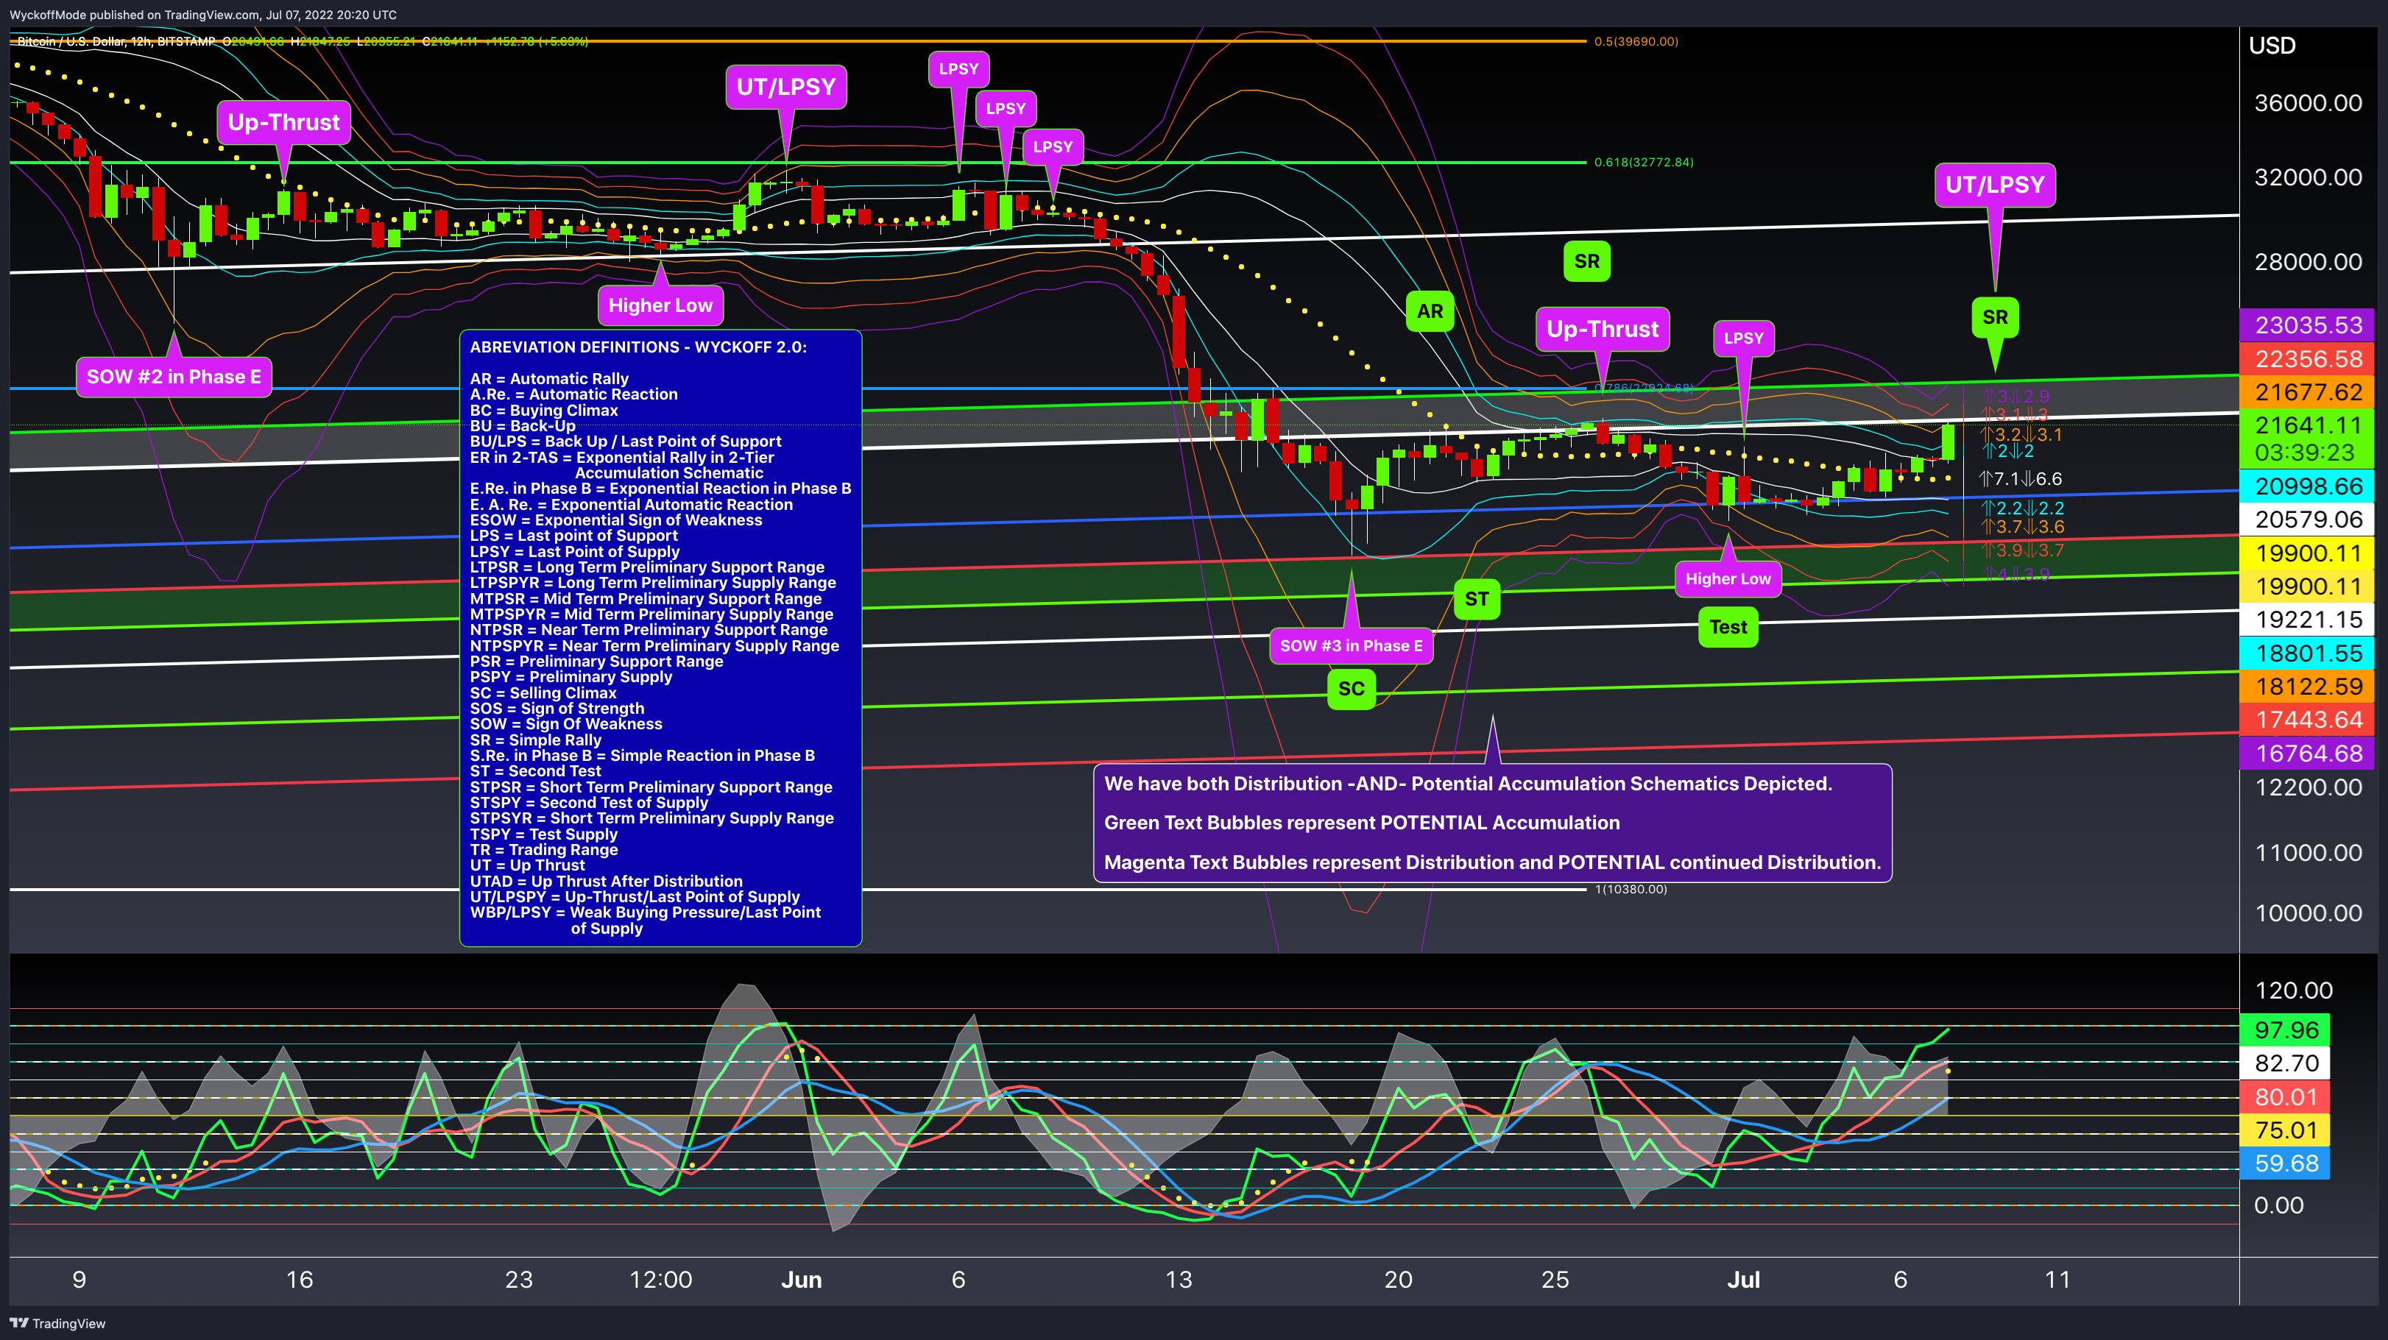Image resolution: width=2388 pixels, height=1340 pixels.
Task: Select the UT/LPSY bubble near July 6
Action: pos(1995,185)
